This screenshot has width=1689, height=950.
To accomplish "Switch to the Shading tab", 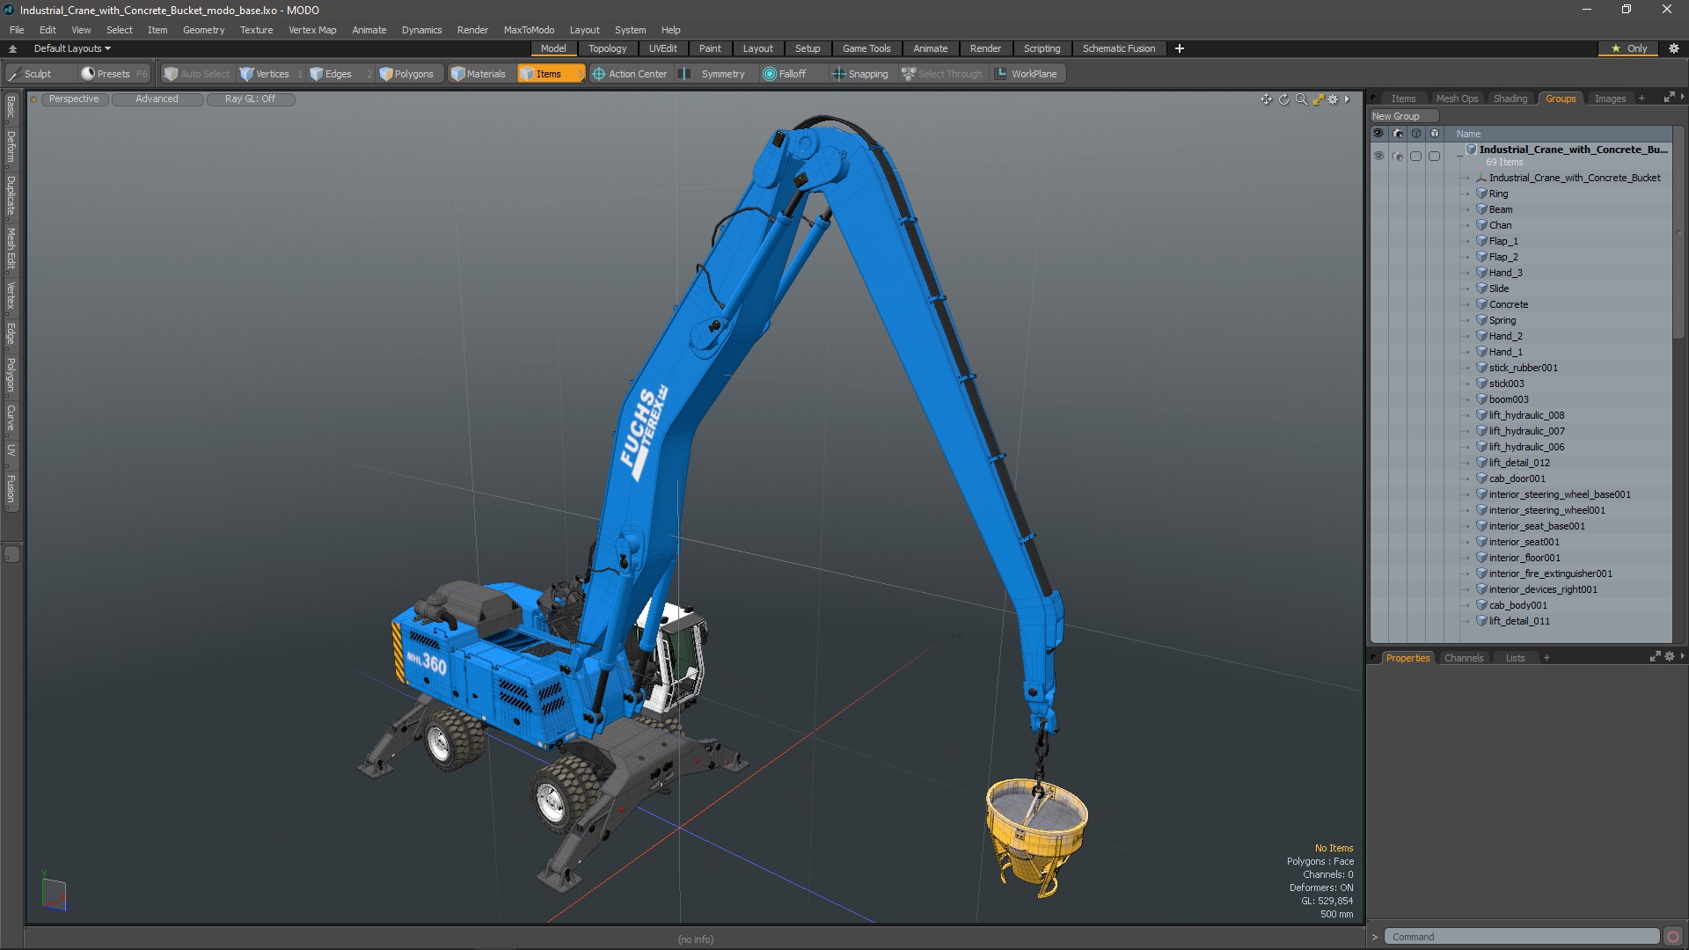I will coord(1510,99).
